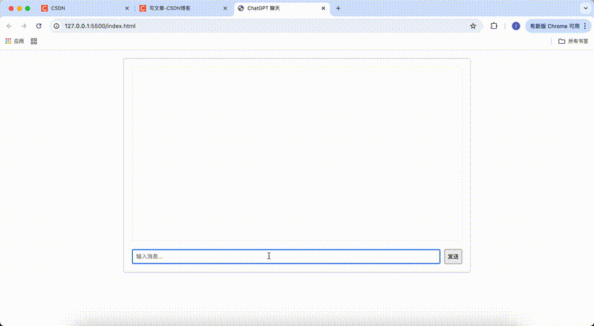Close the CSDN tab

pos(127,8)
